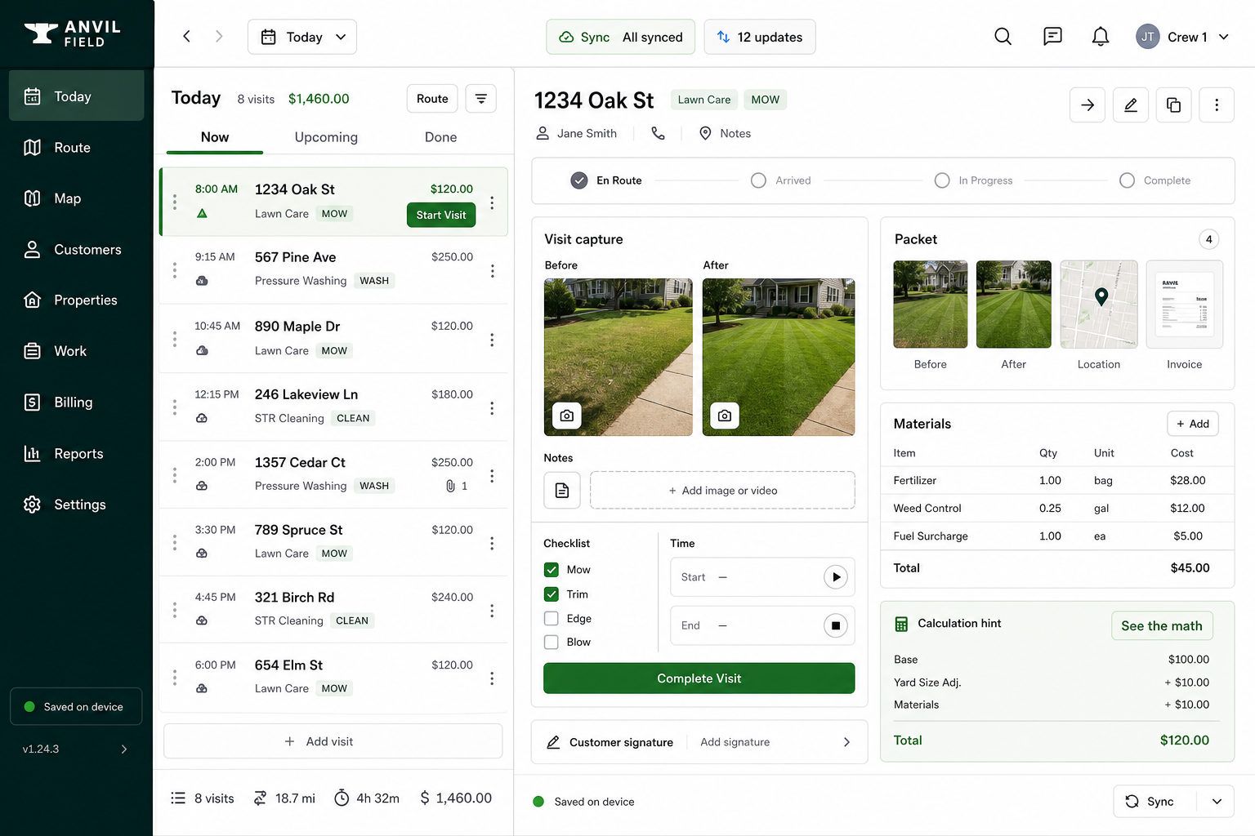Click the Sync All synced status
The height and width of the screenshot is (836, 1255).
pyautogui.click(x=621, y=37)
